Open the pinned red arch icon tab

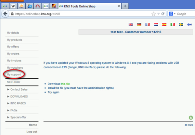tap(38, 6)
